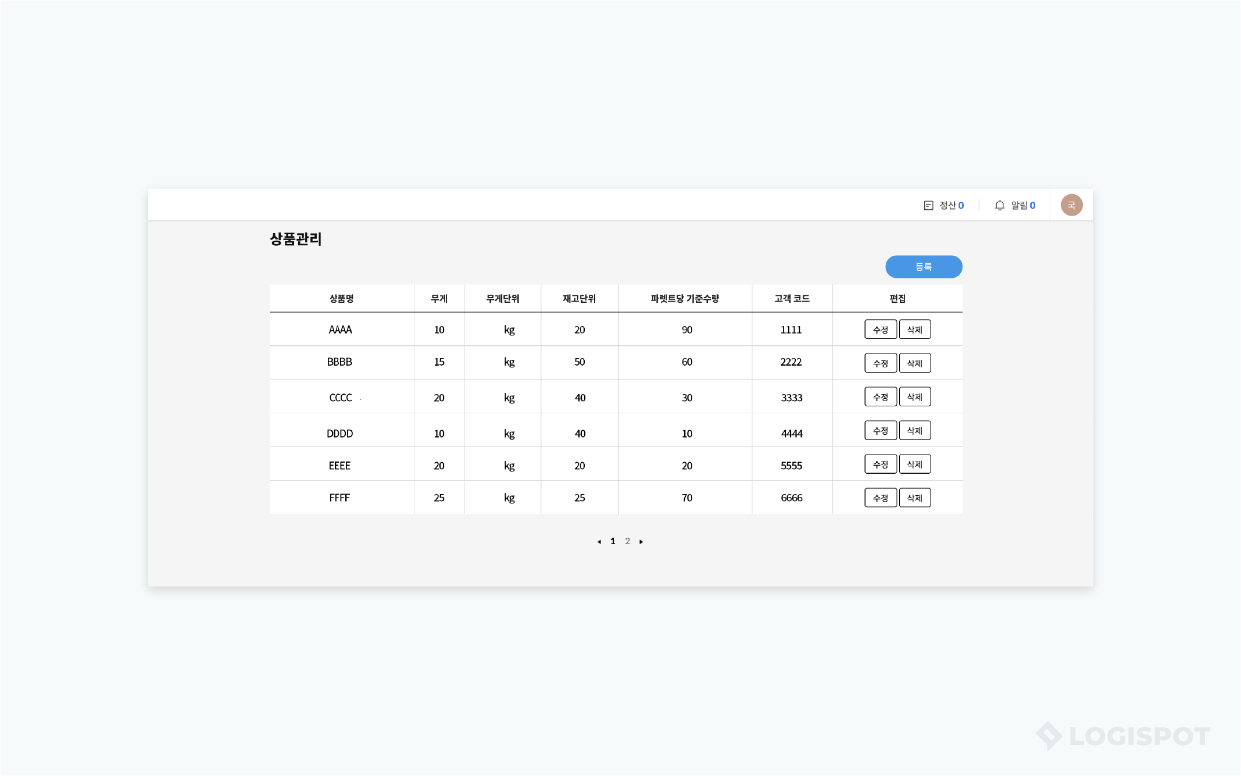Delete product DDDD

(x=914, y=431)
